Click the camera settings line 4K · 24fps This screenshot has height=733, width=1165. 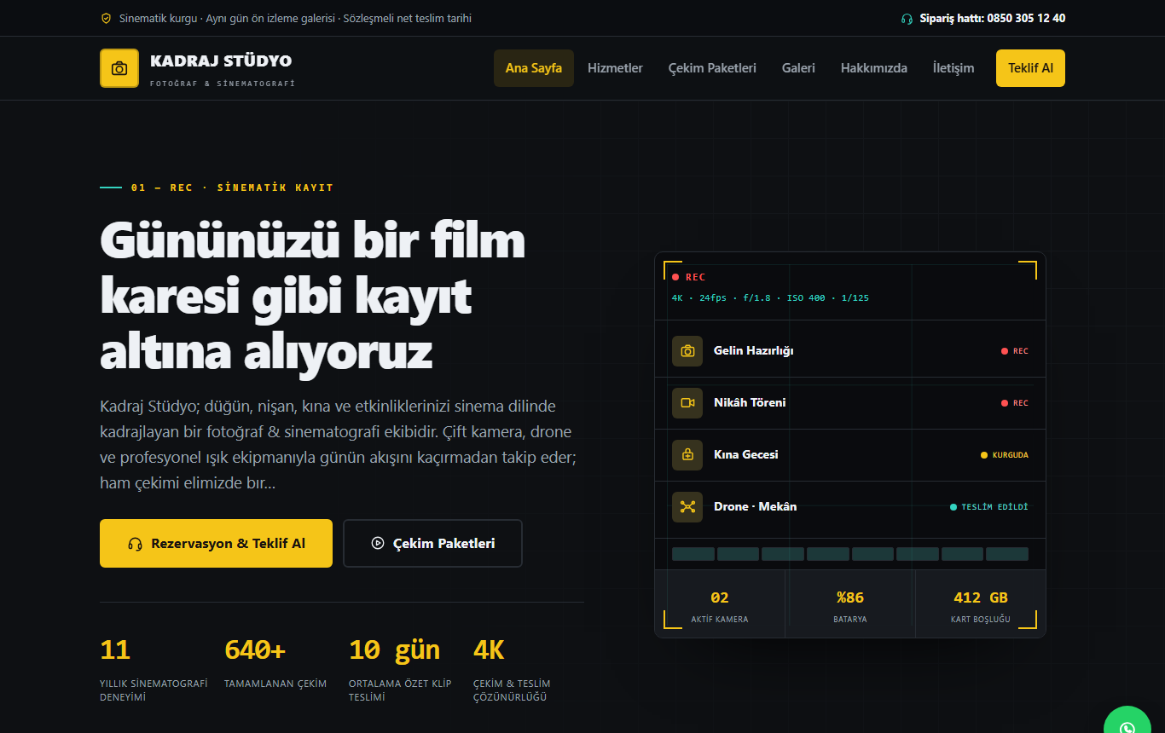pyautogui.click(x=770, y=298)
